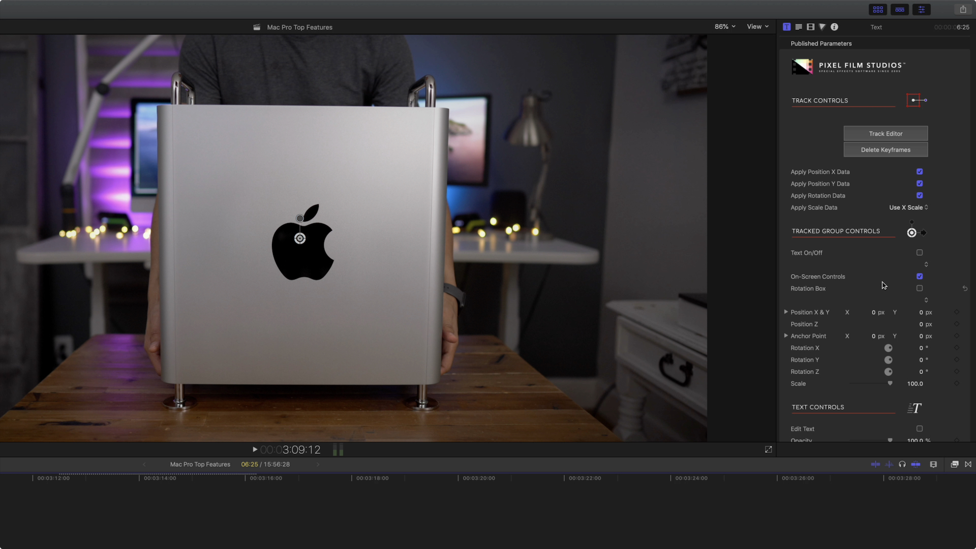
Task: Toggle viewer fullscreen expand icon
Action: pyautogui.click(x=768, y=449)
